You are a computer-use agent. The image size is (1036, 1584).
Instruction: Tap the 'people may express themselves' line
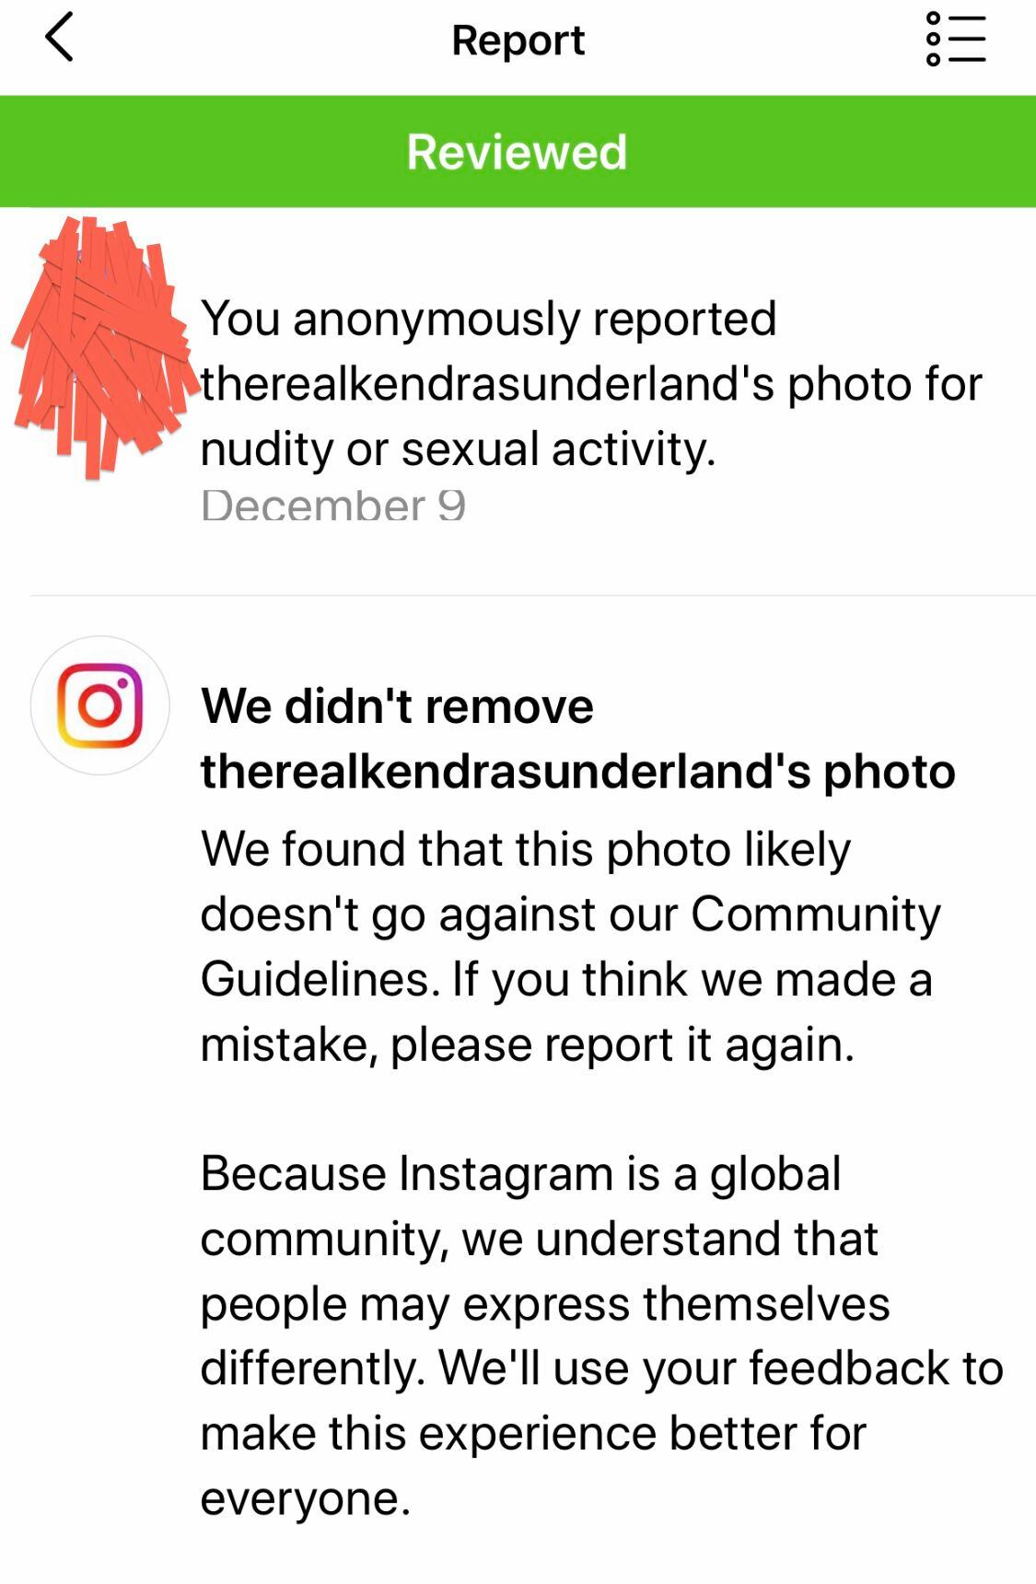545,1303
